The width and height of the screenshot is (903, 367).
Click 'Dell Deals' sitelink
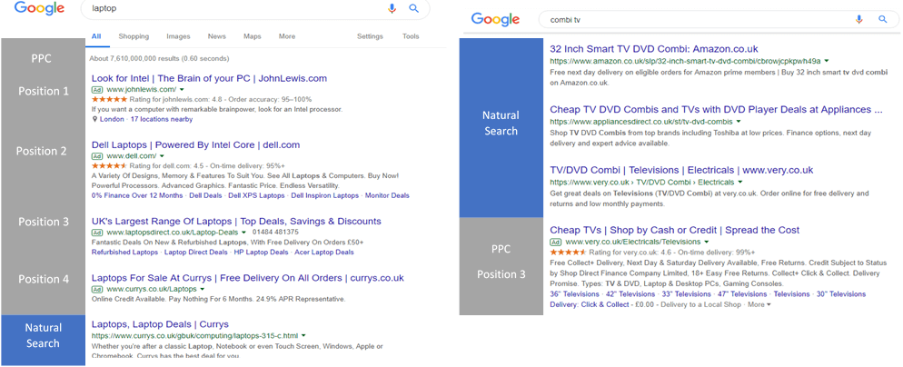[205, 195]
